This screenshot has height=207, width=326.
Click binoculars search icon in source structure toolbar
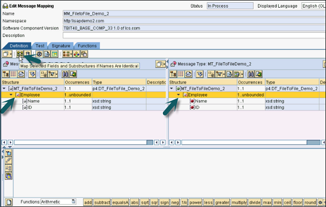65,74
